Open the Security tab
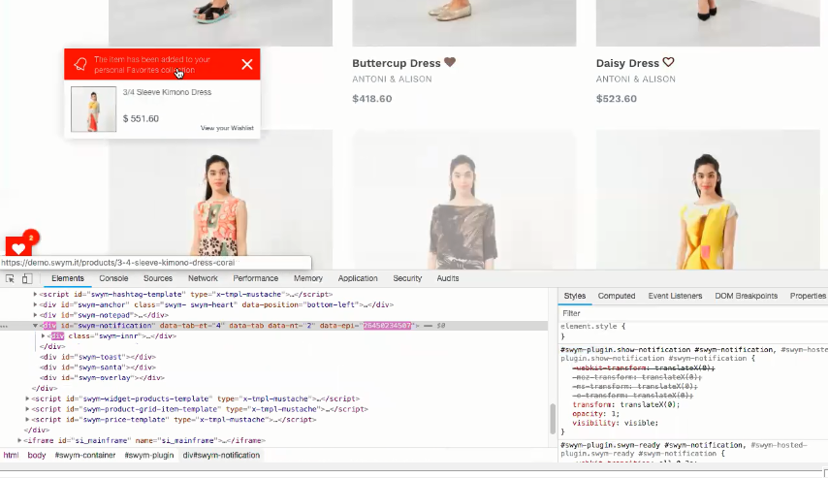The height and width of the screenshot is (478, 828). tap(407, 278)
